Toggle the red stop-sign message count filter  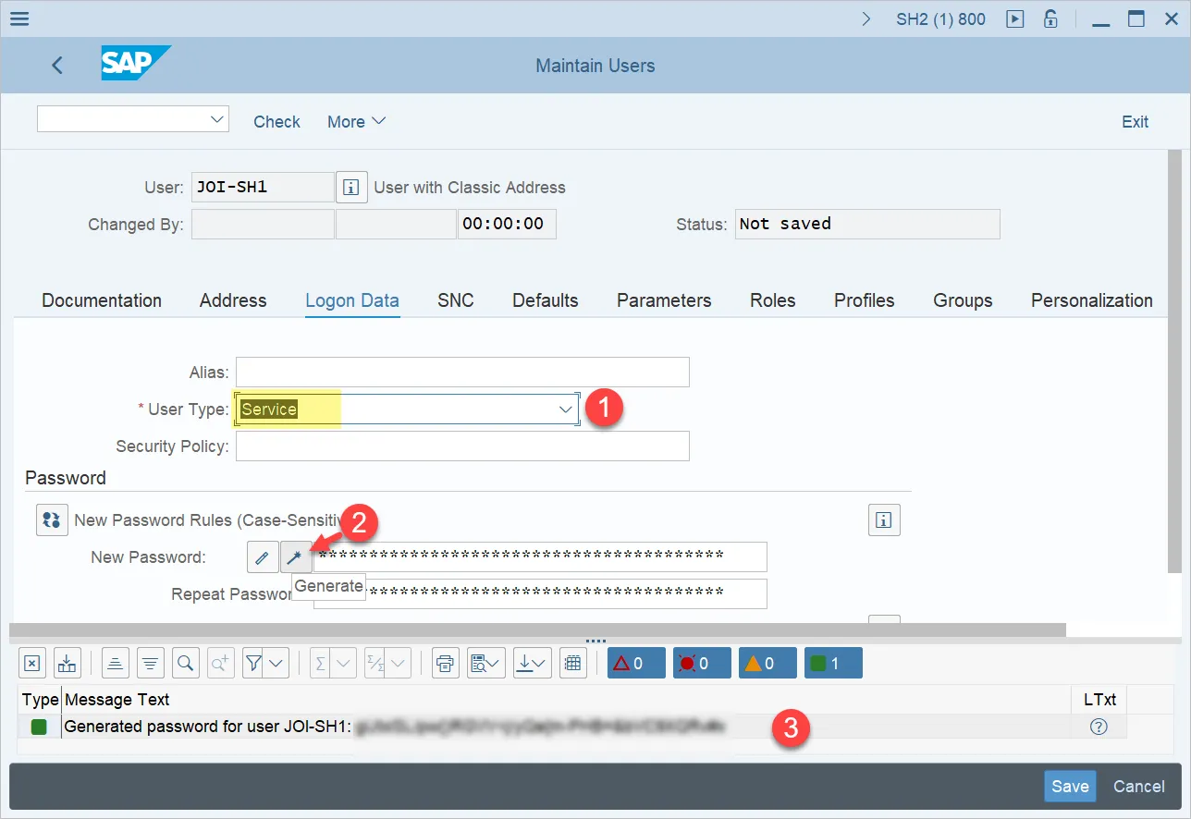702,663
